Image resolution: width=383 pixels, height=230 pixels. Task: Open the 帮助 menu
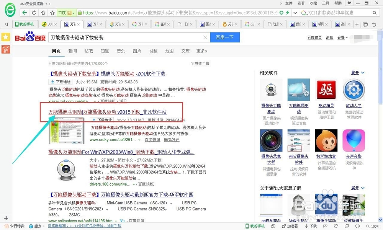coord(338,3)
